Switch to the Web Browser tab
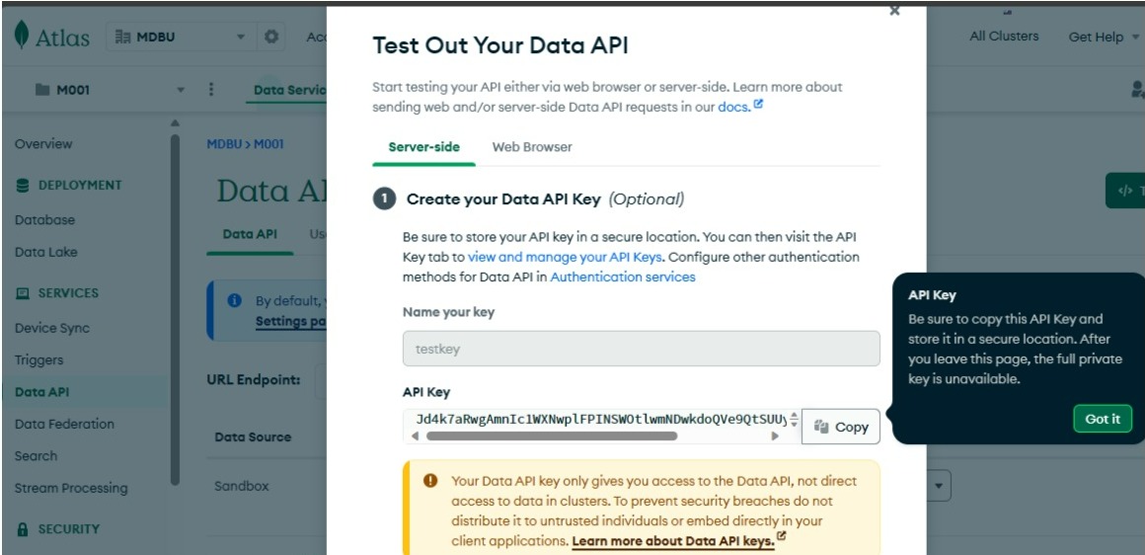This screenshot has width=1145, height=555. pyautogui.click(x=532, y=147)
